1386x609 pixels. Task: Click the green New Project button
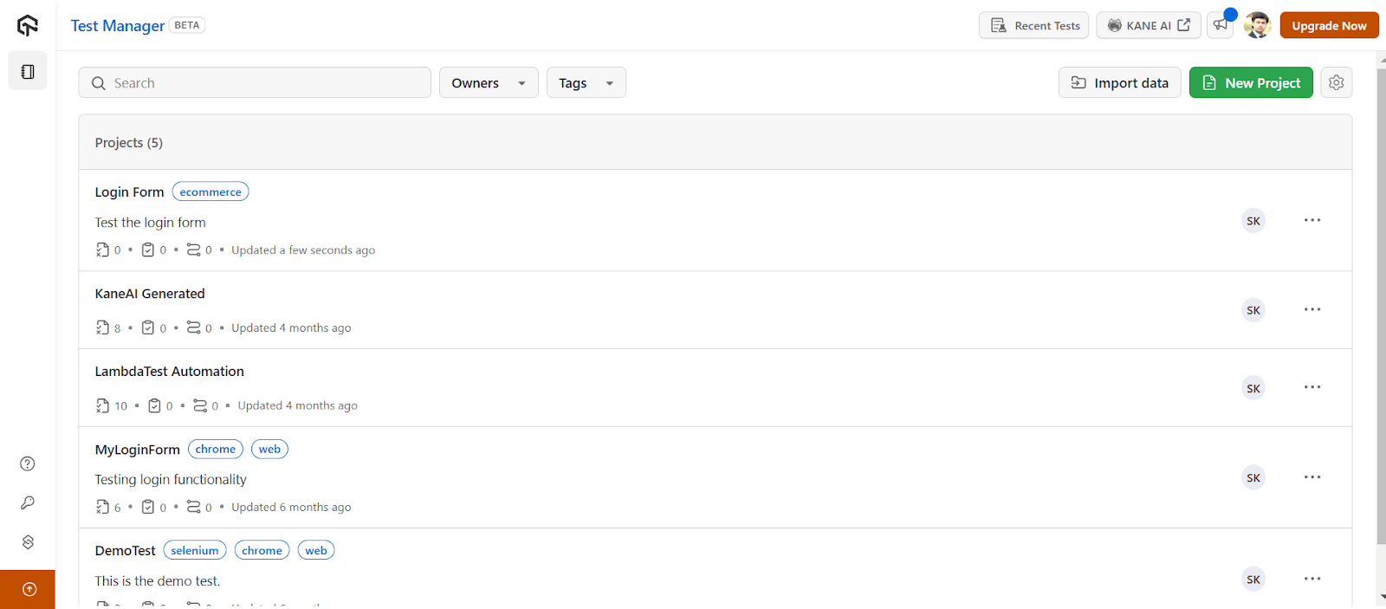tap(1250, 83)
